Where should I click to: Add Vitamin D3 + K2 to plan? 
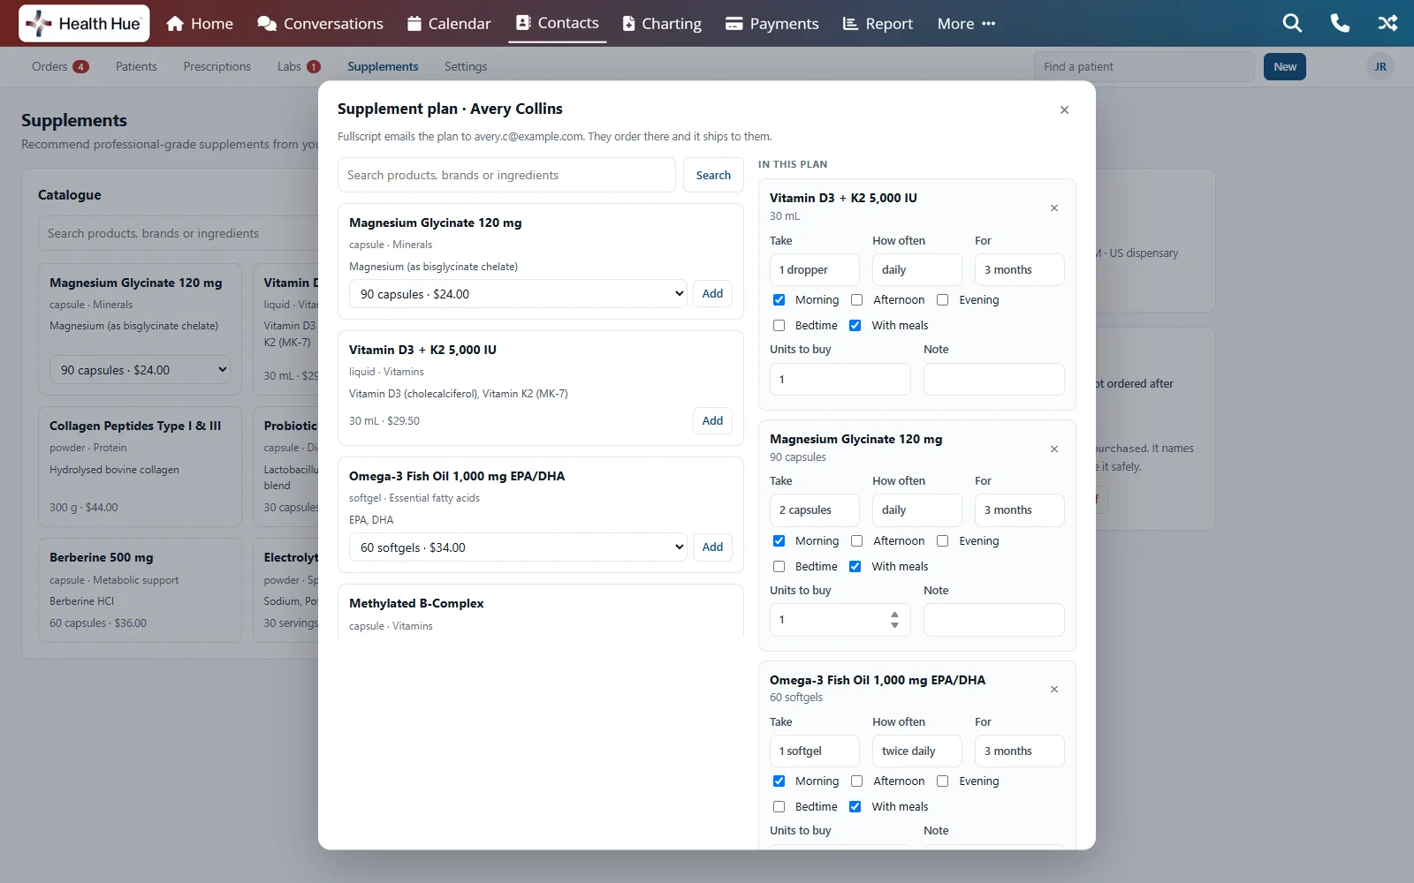(712, 421)
